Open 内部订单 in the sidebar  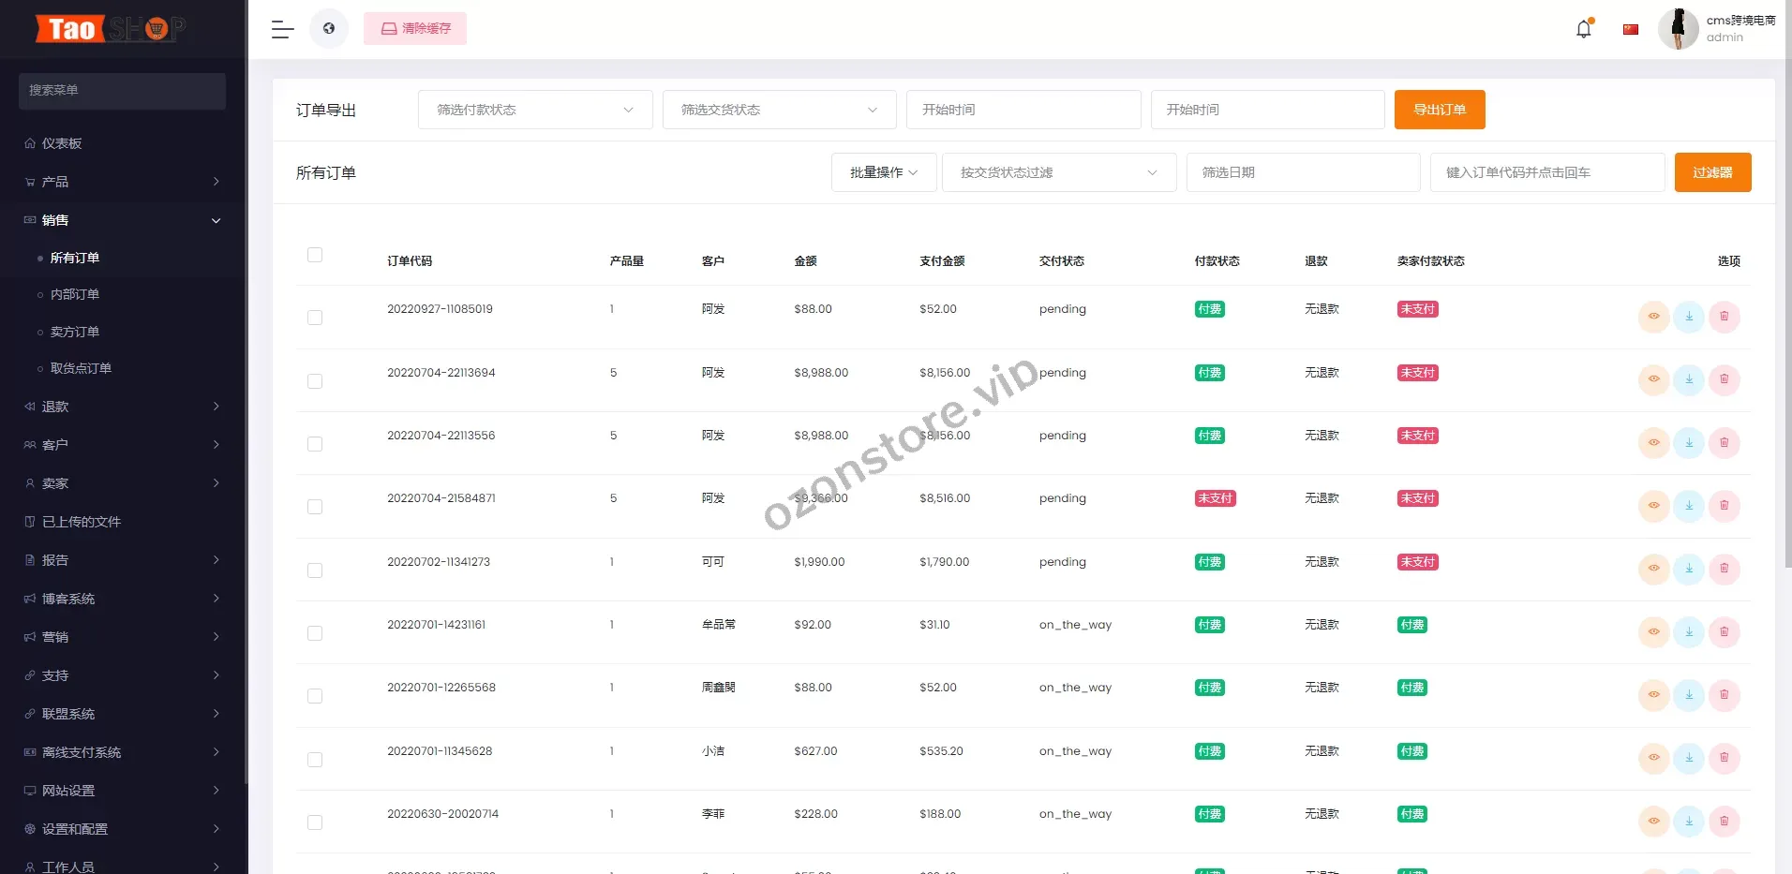75,294
